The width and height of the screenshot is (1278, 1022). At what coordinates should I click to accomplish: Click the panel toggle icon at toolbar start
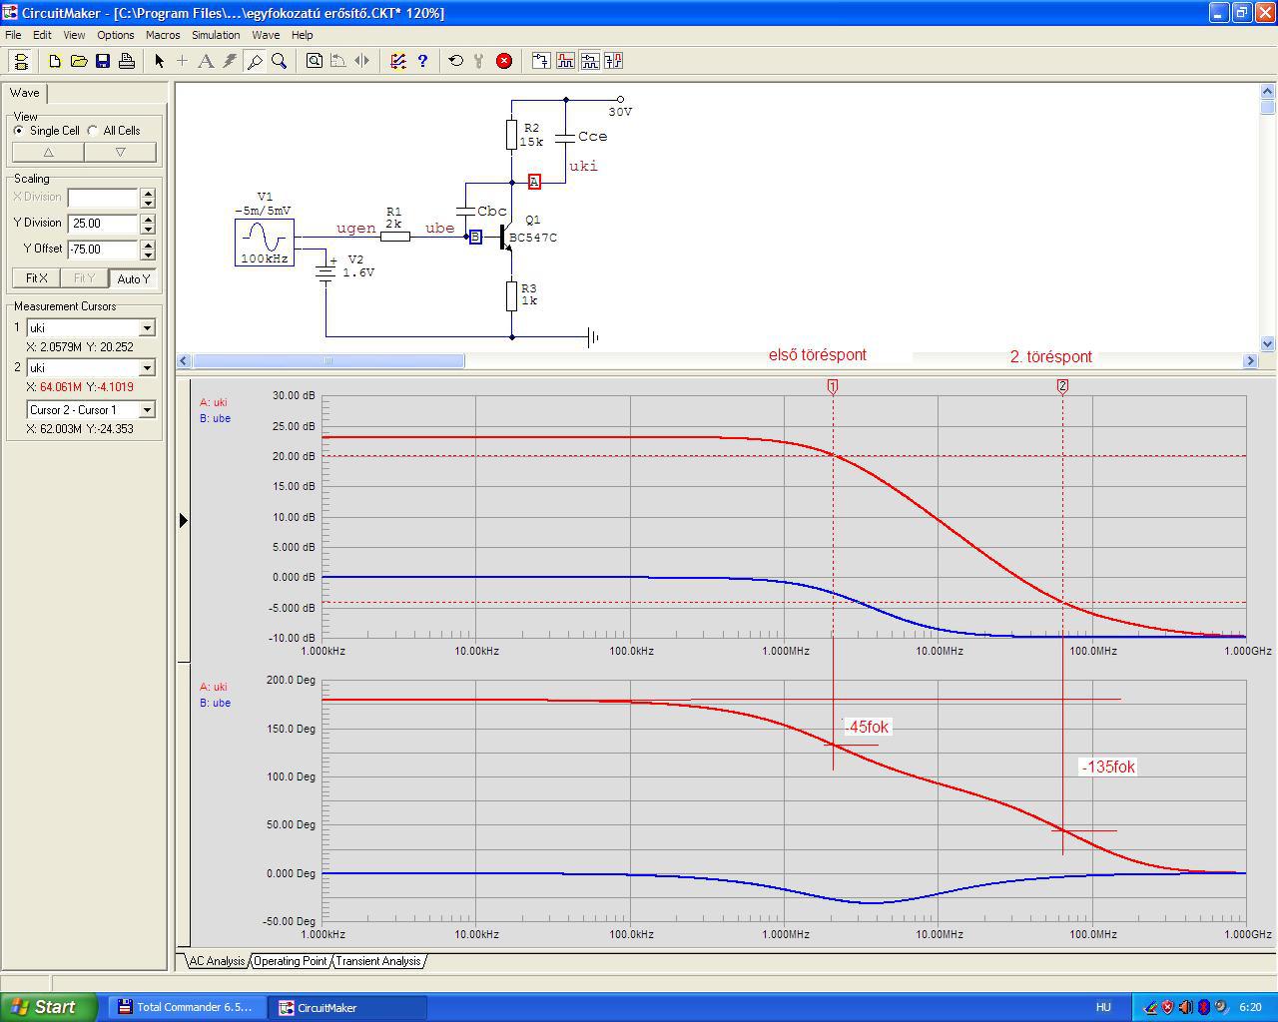(x=20, y=61)
